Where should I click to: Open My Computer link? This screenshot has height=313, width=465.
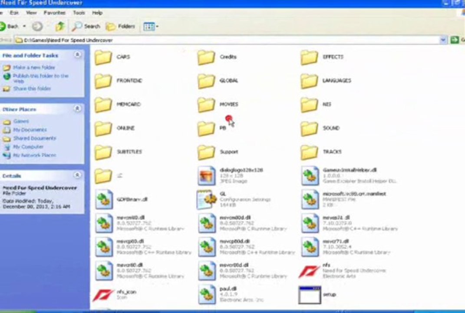click(x=28, y=147)
